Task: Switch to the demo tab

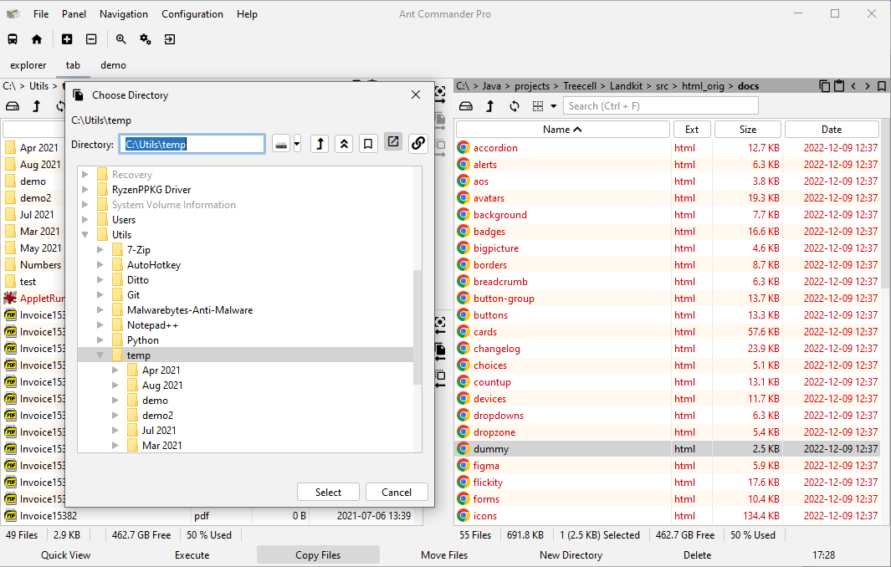Action: (x=113, y=65)
